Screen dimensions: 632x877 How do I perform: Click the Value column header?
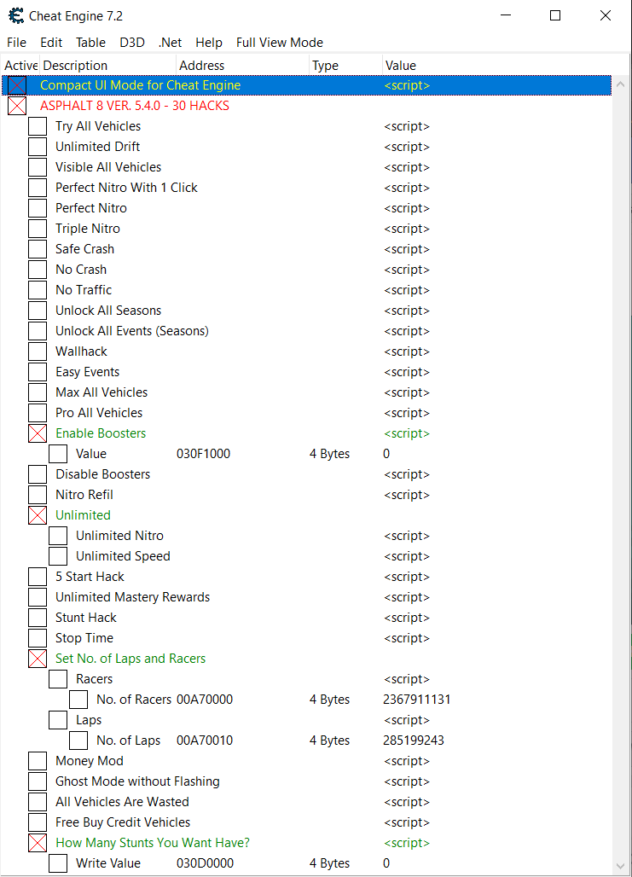click(498, 66)
